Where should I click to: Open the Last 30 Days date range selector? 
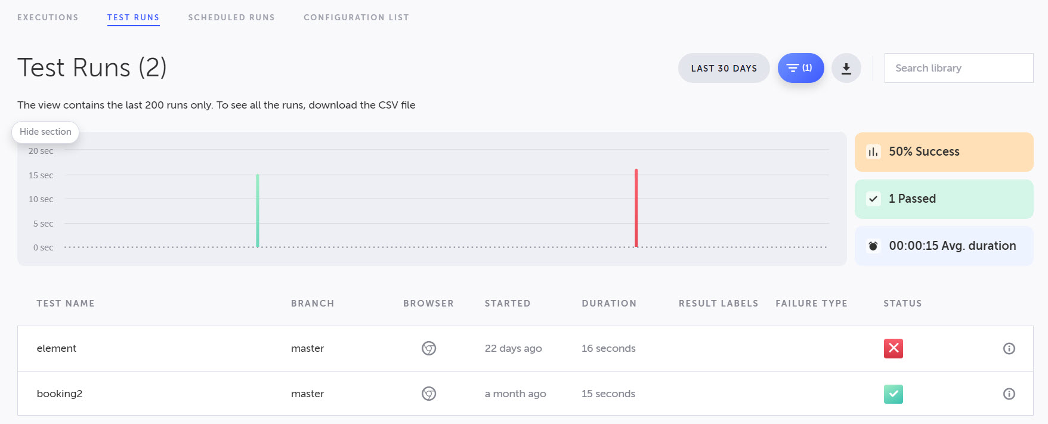pyautogui.click(x=724, y=69)
